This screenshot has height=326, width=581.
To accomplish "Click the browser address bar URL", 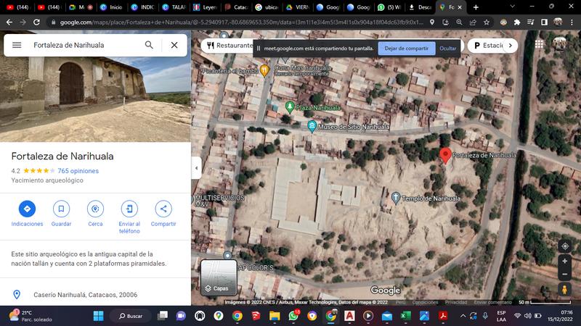I will pos(241,22).
